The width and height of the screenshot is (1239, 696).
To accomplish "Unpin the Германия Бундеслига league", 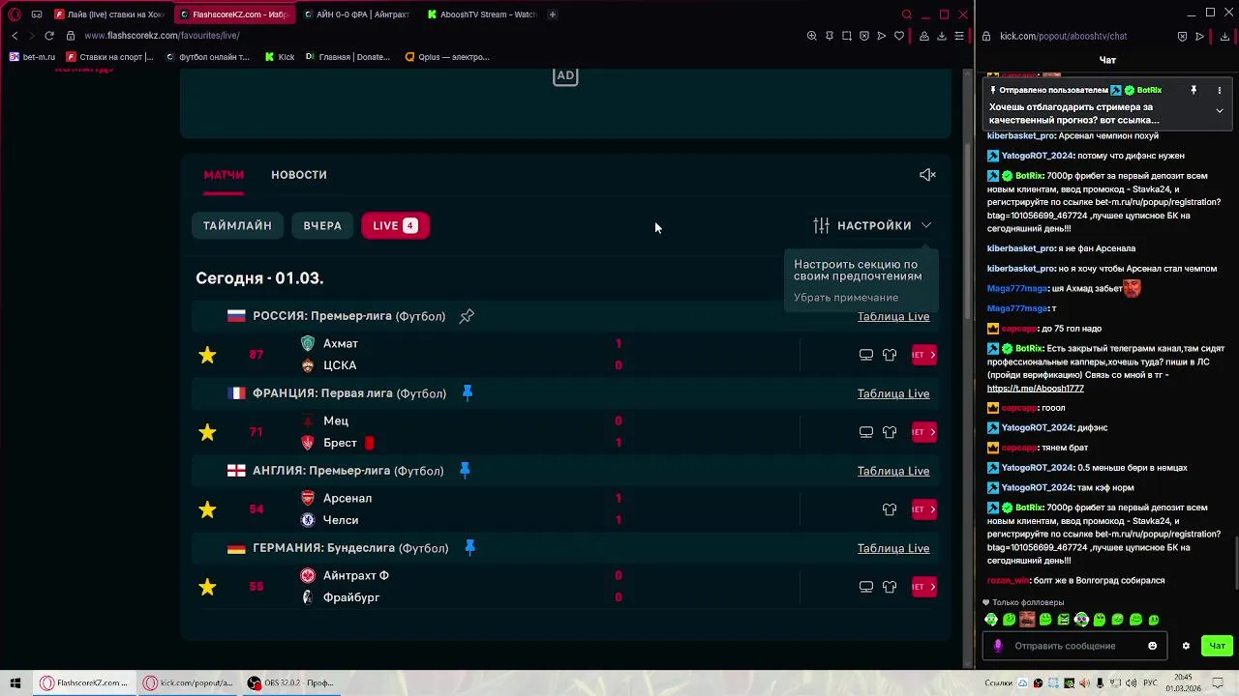I will (469, 548).
